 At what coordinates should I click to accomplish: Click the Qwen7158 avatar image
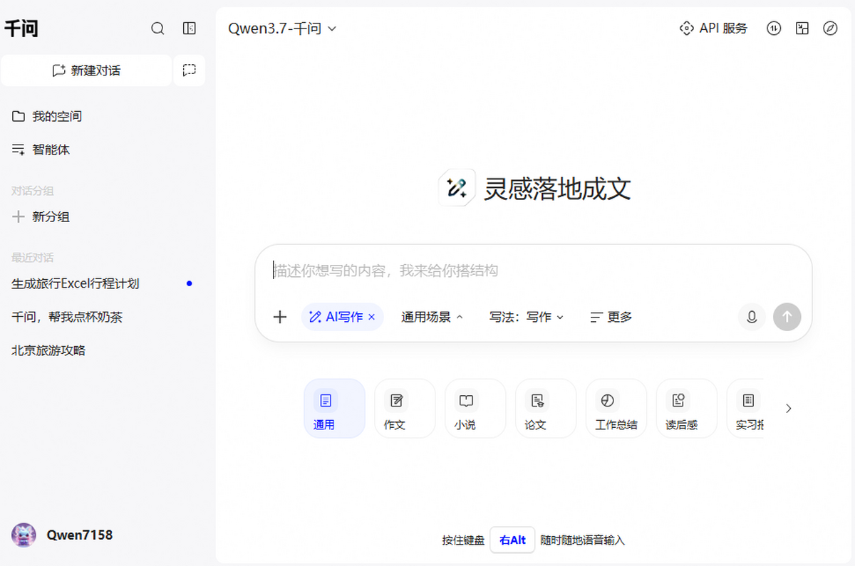(x=24, y=535)
